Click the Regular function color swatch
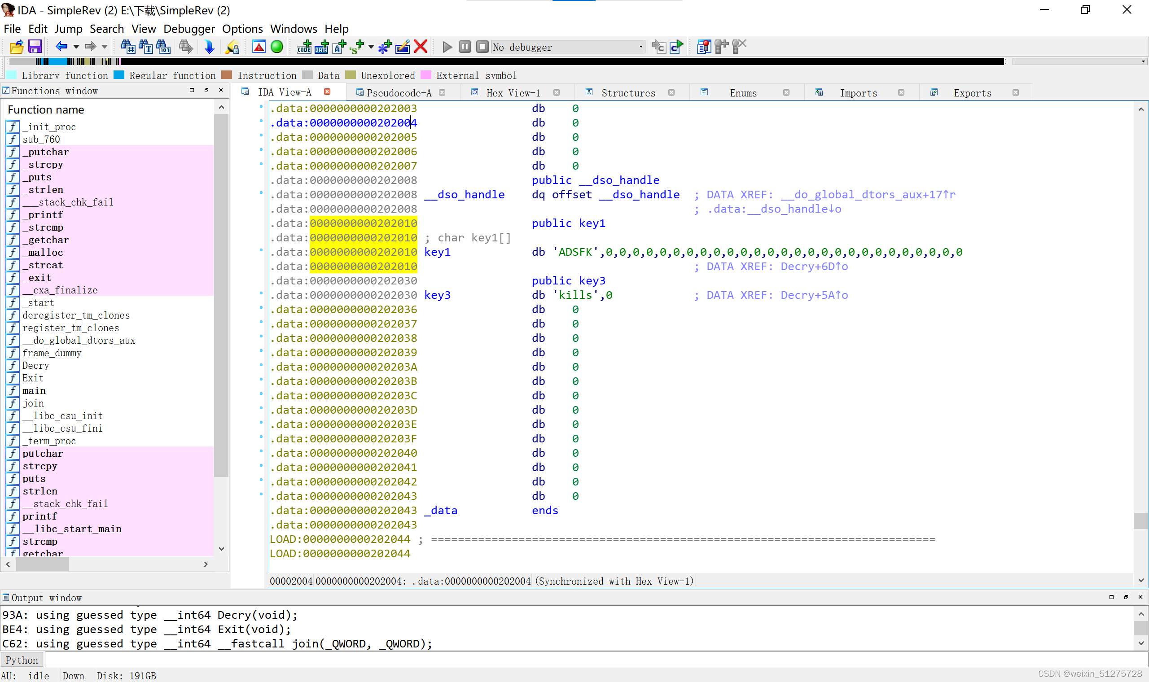 coord(119,75)
